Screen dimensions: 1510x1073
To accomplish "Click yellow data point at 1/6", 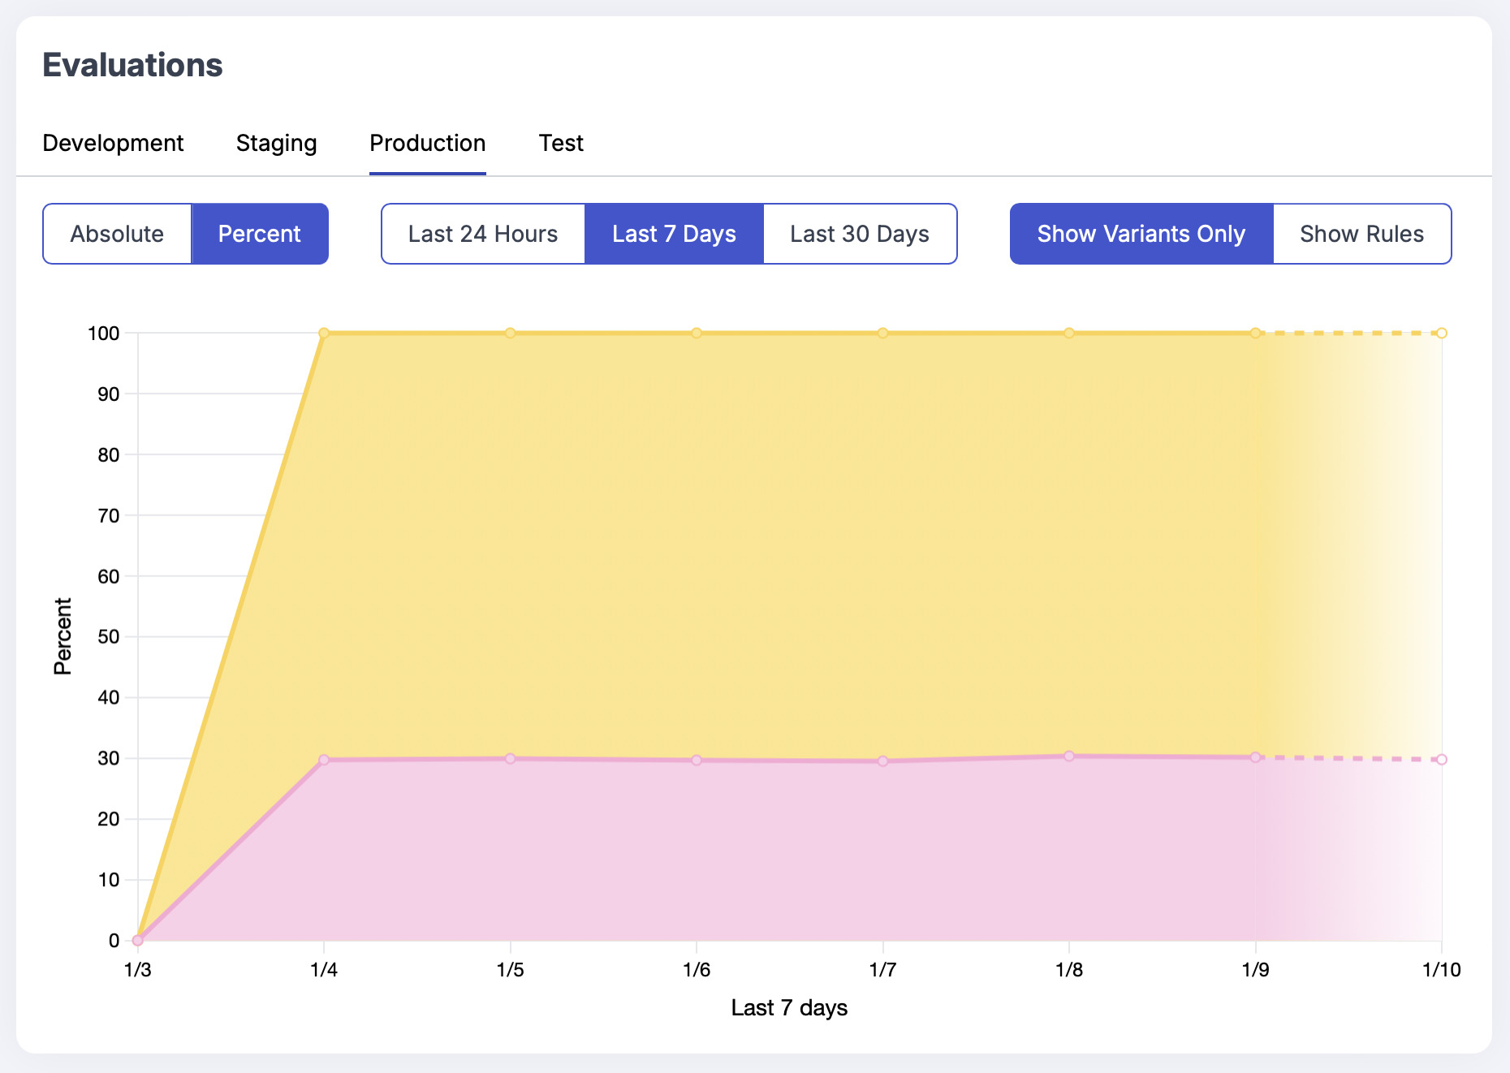I will [697, 333].
